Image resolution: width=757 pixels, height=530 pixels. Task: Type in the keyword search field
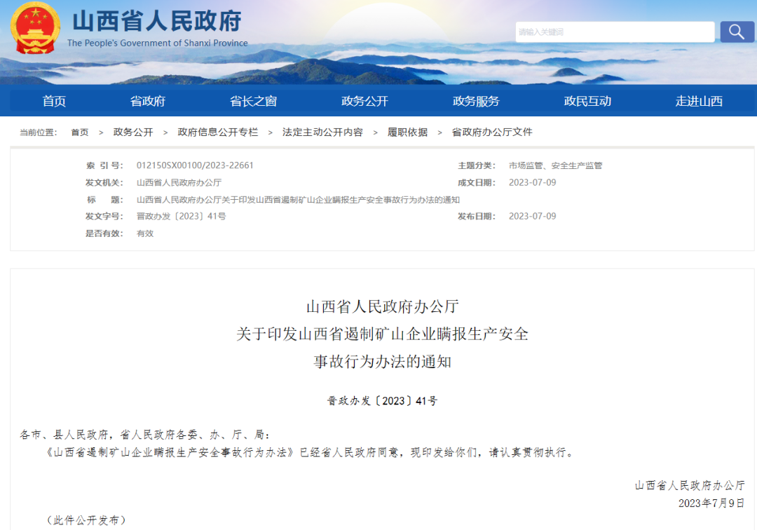point(615,32)
